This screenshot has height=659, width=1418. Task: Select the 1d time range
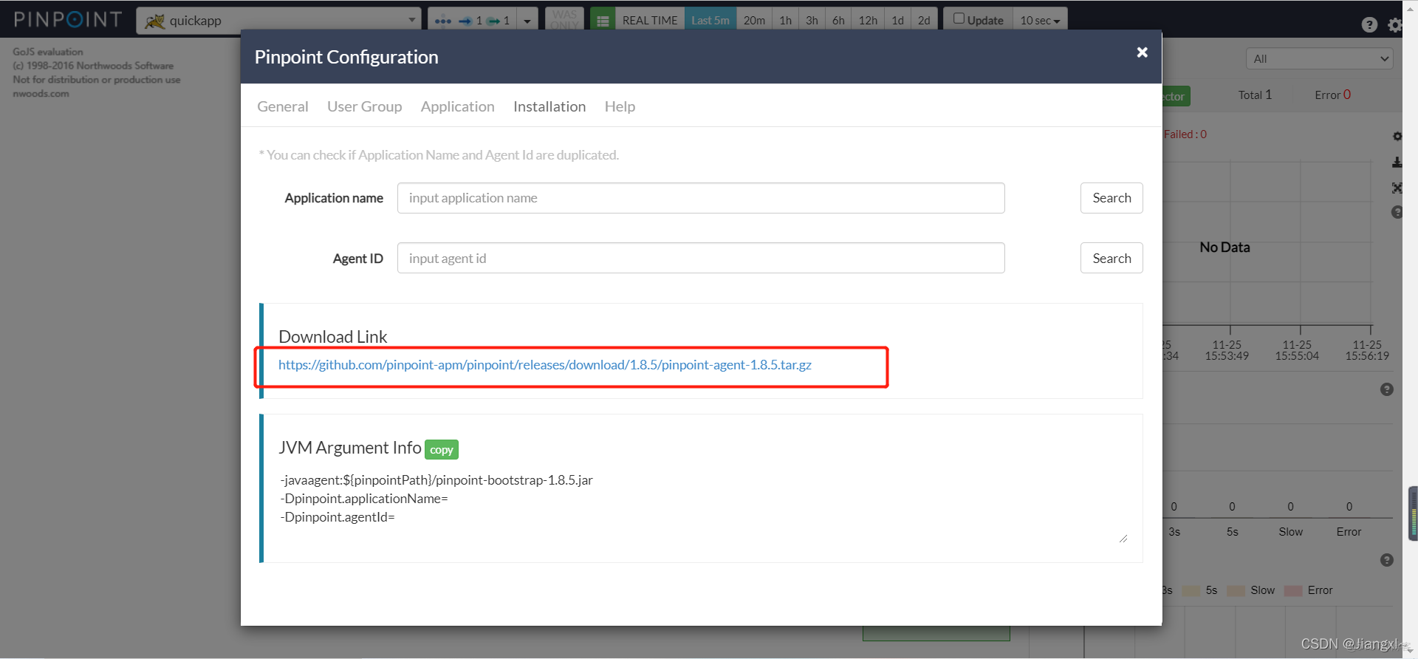(897, 21)
